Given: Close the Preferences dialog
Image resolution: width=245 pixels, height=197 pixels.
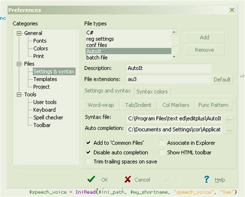Looking at the screenshot, I should (x=232, y=10).
